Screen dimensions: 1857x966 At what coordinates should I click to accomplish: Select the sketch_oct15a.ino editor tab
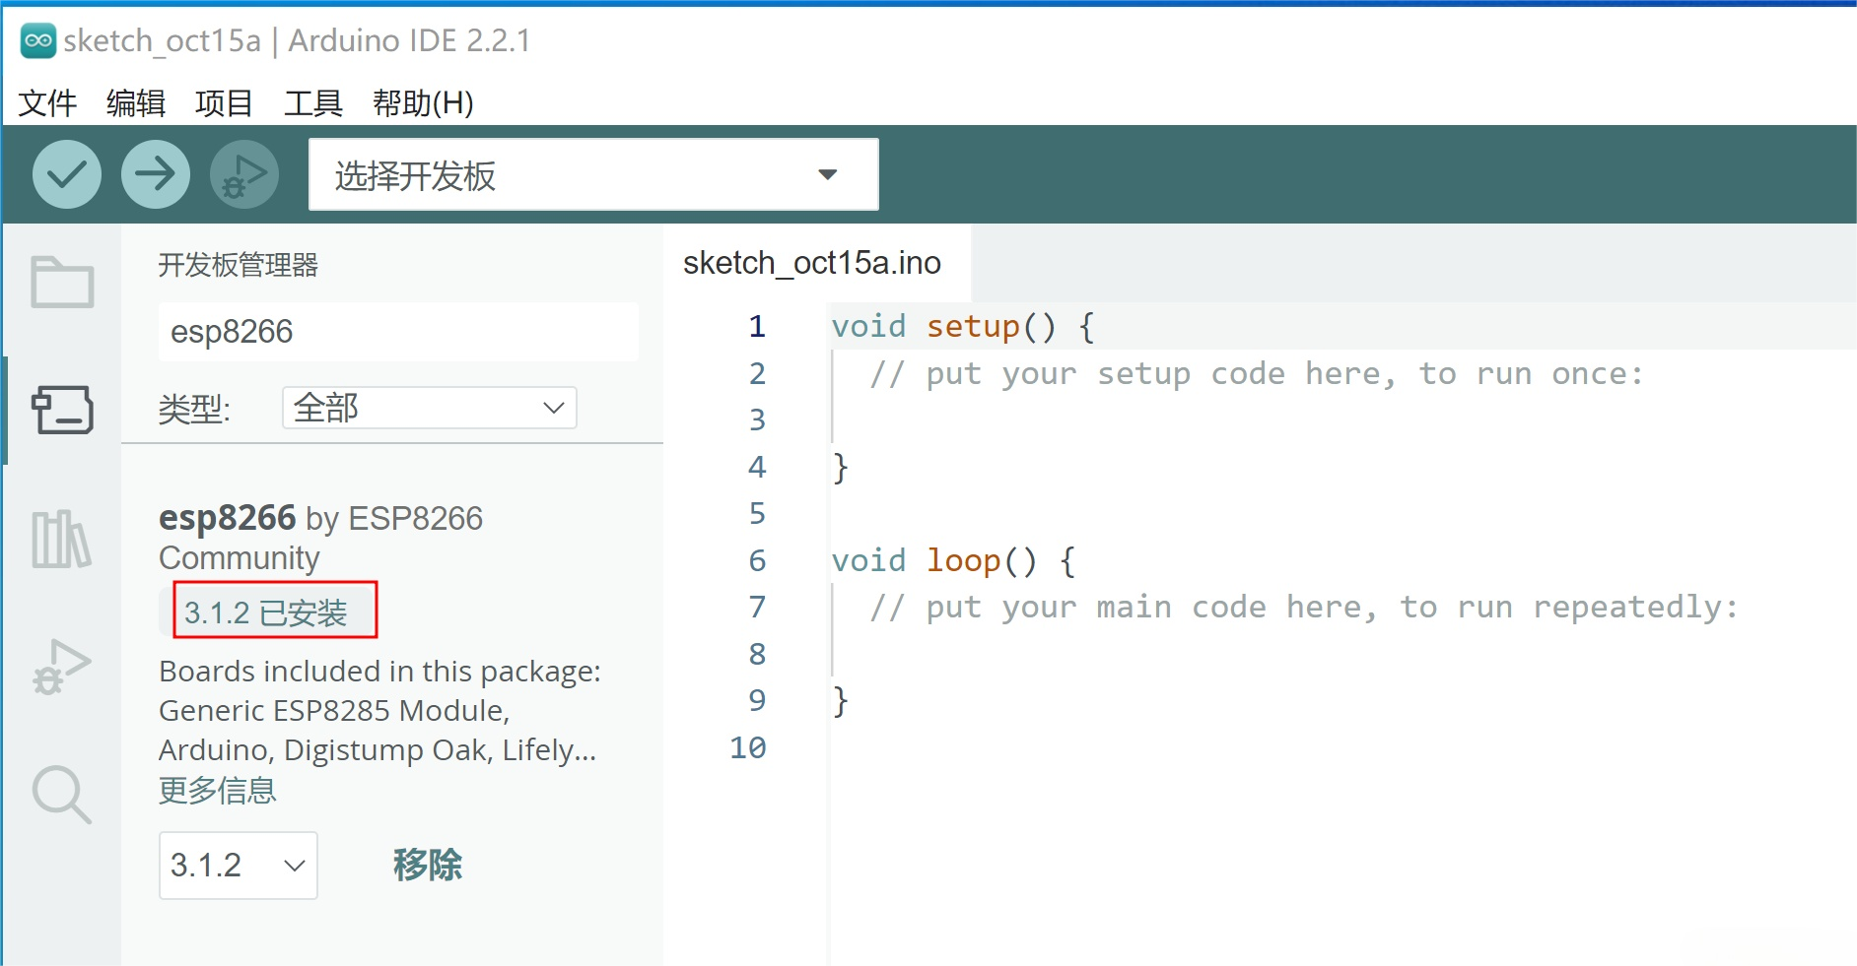click(811, 263)
